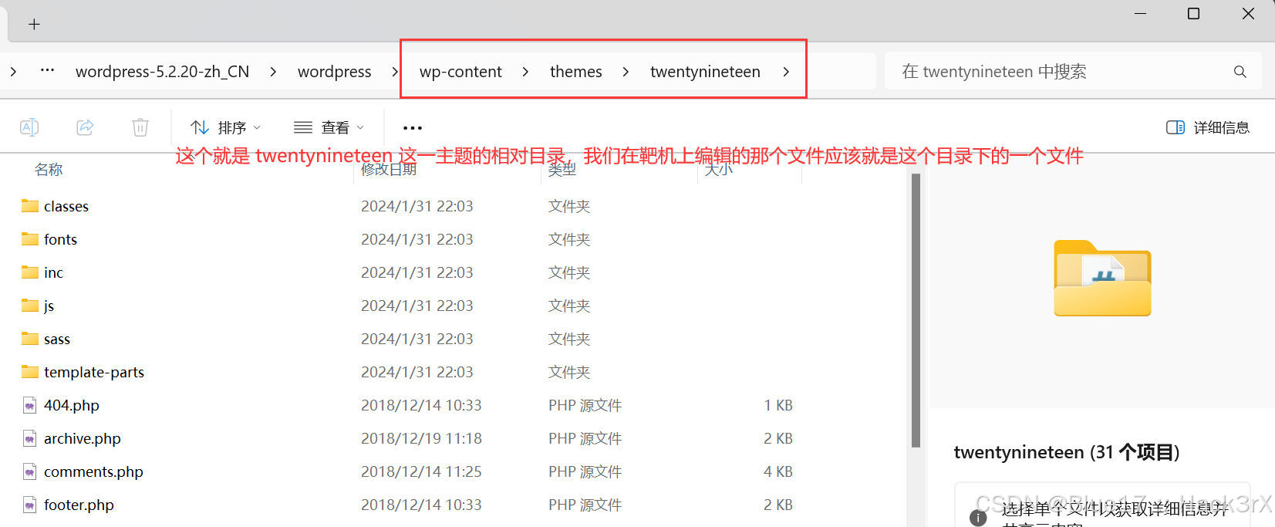Expand chevron before the ellipsis breadcrumb

click(13, 72)
